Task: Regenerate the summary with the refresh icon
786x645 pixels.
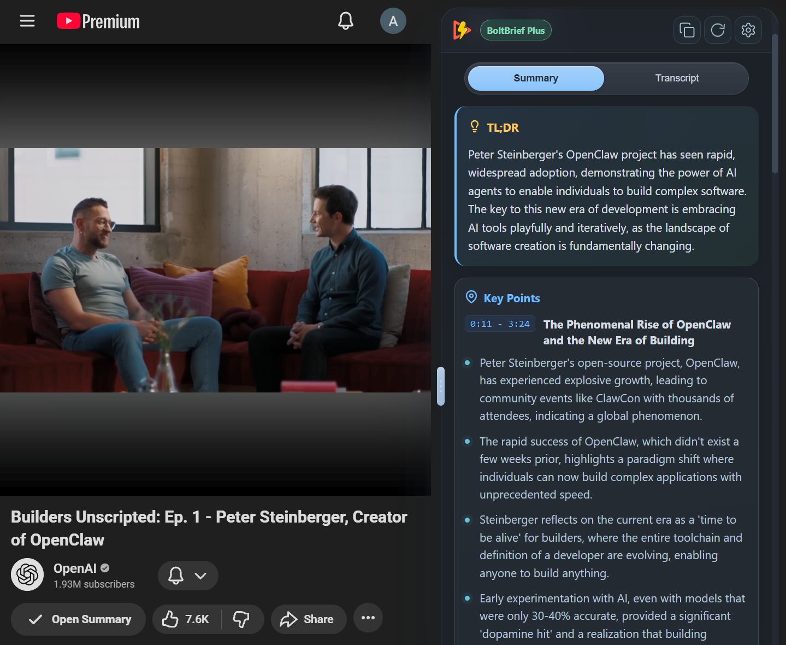Action: coord(717,30)
